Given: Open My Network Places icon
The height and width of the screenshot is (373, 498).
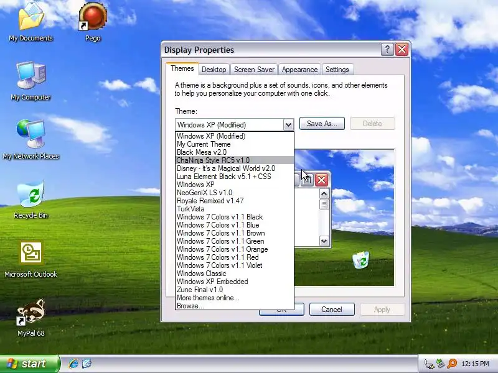Looking at the screenshot, I should (31, 139).
